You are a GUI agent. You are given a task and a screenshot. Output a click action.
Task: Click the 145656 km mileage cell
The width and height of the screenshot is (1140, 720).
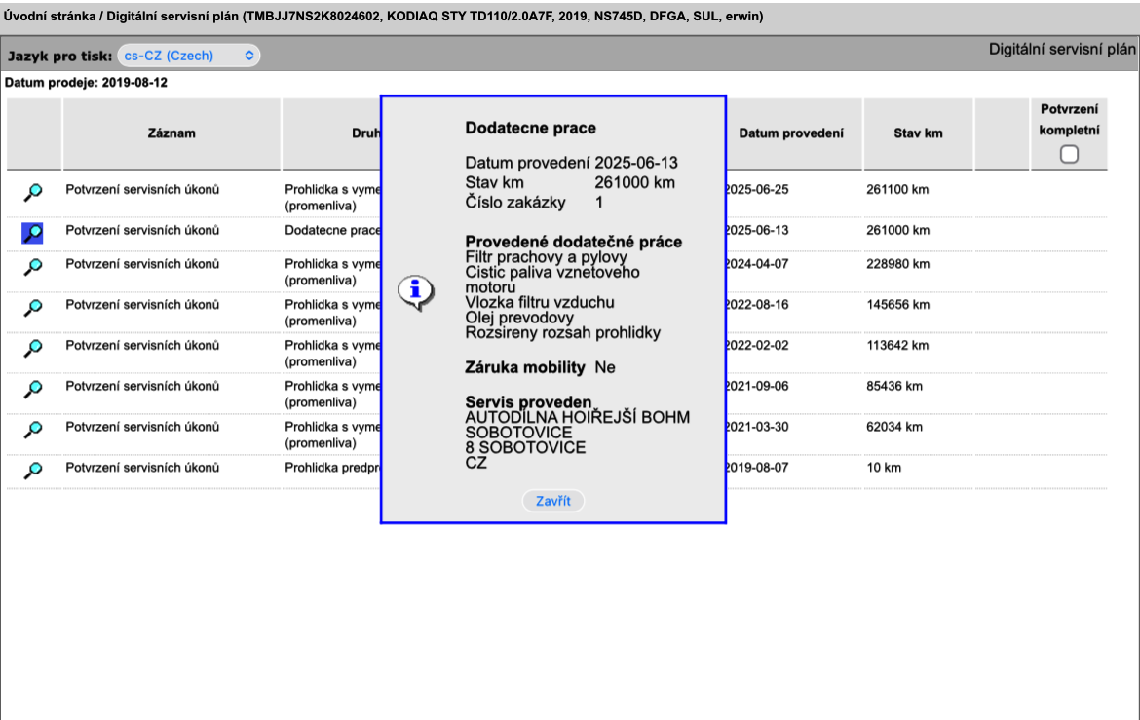point(897,305)
